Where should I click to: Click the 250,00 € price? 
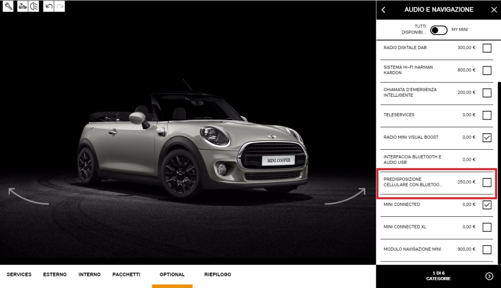click(466, 182)
